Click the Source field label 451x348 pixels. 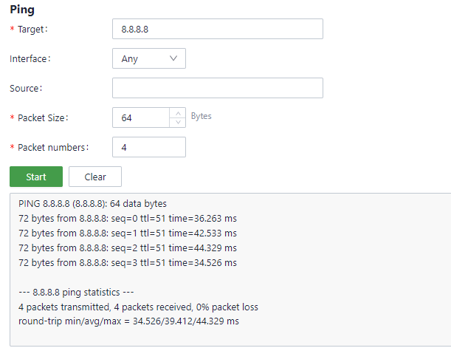pyautogui.click(x=26, y=88)
